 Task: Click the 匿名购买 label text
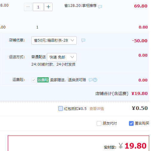[142, 123]
